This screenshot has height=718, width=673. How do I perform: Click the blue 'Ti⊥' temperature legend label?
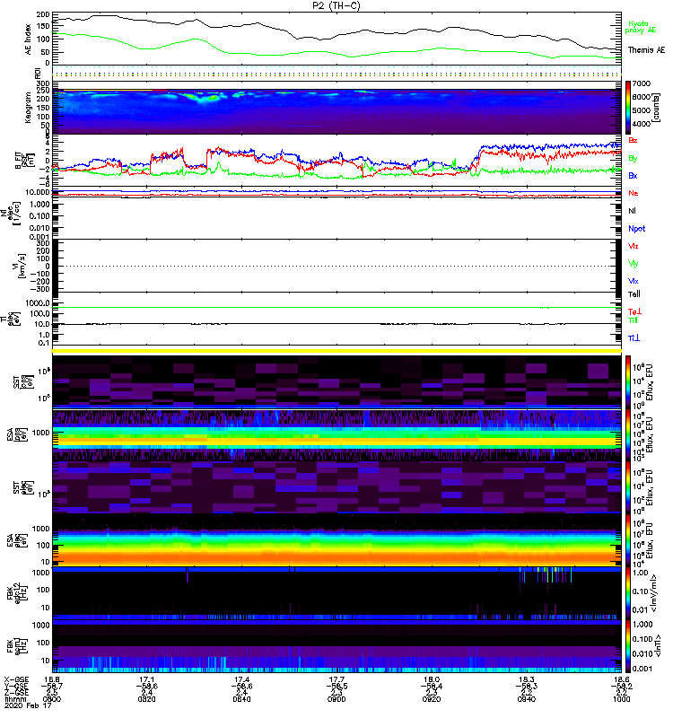(x=634, y=338)
